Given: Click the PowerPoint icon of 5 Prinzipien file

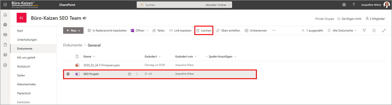Looking at the screenshot, I should tap(77, 65).
